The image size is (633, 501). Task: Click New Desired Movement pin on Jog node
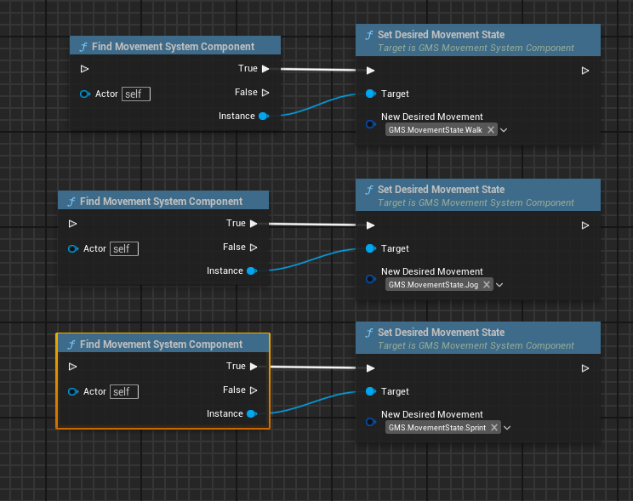click(x=371, y=278)
